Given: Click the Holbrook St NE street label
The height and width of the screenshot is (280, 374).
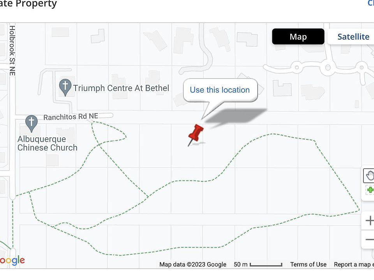Looking at the screenshot, I should point(12,50).
